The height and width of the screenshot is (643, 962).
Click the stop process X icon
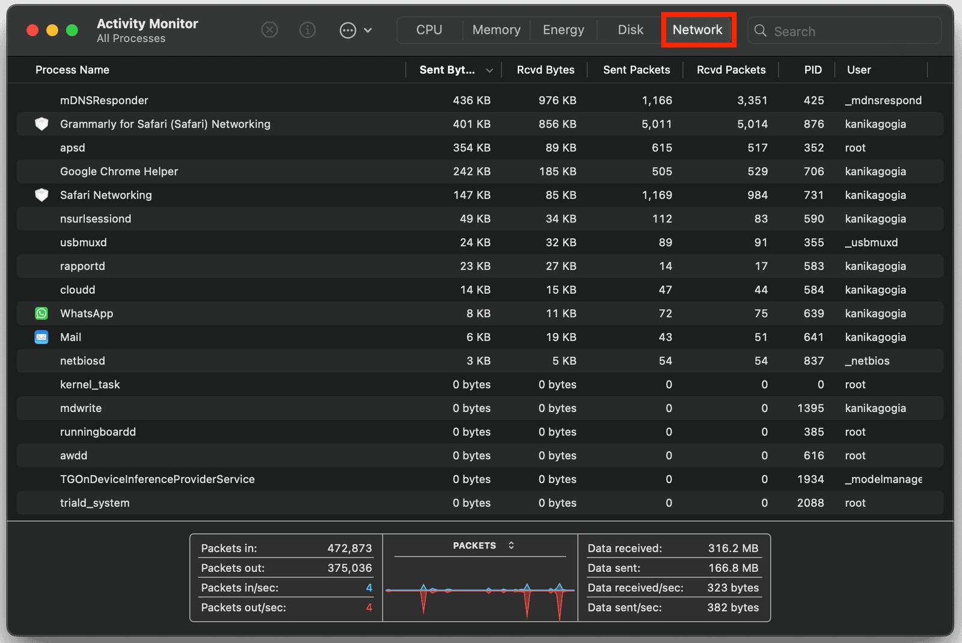269,29
